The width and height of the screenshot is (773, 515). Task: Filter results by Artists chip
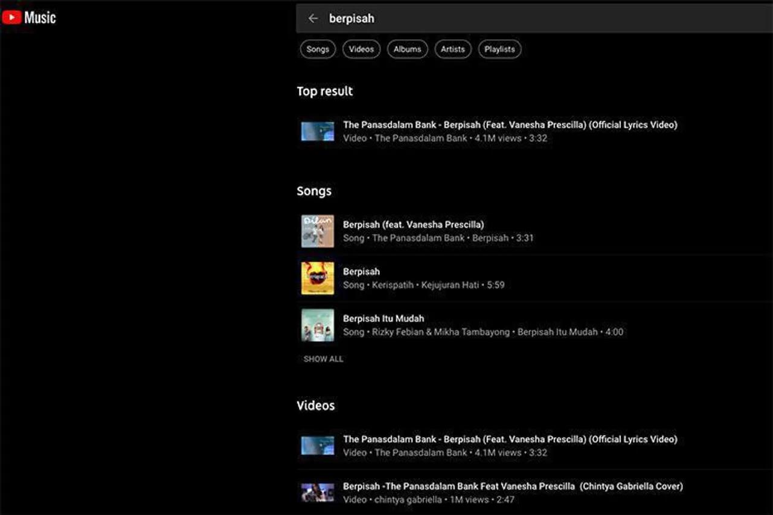coord(453,49)
